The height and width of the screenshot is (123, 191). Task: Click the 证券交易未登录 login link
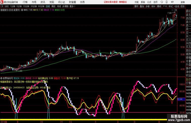(111, 2)
